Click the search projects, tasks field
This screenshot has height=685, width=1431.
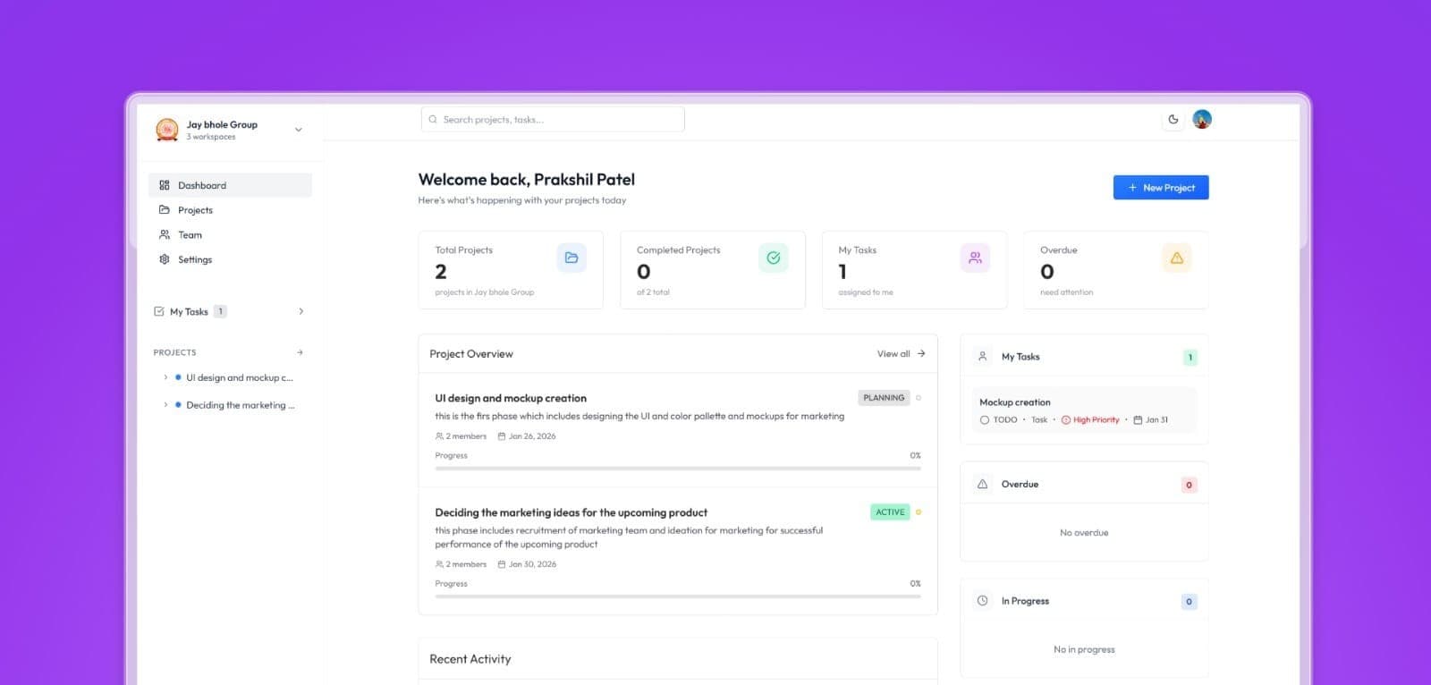[x=553, y=119]
